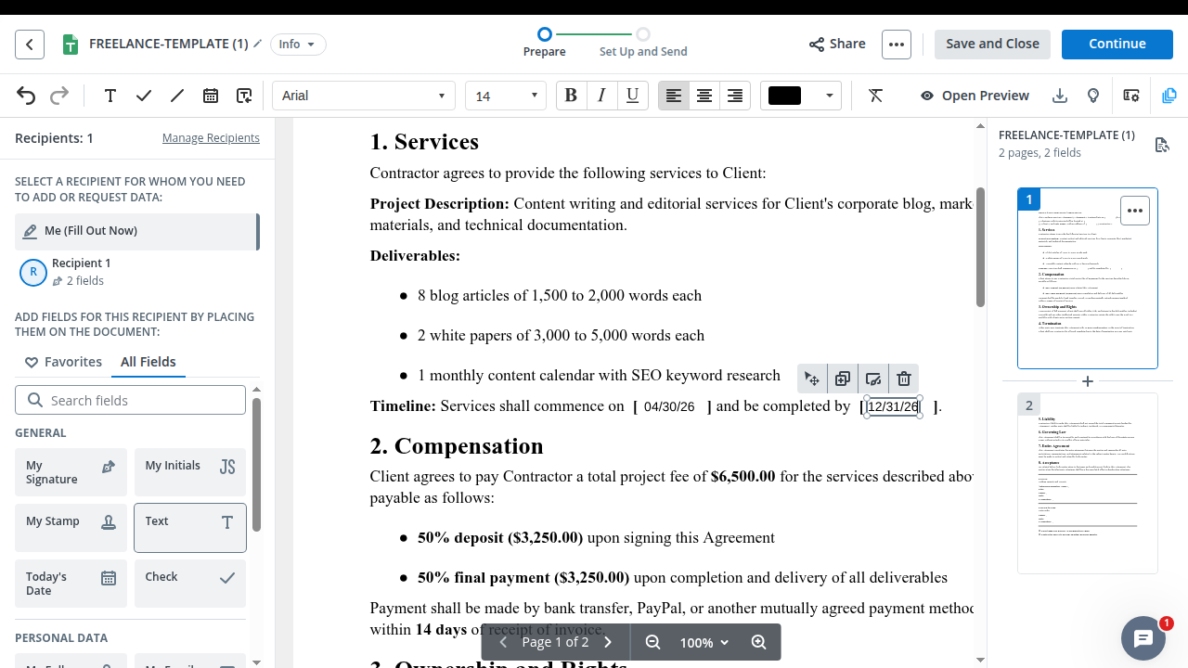Select the date calendar tool in toolbar
The image size is (1188, 668).
[211, 96]
